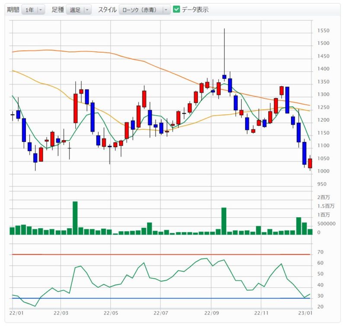Click the 950 price axis label

pos(322,184)
